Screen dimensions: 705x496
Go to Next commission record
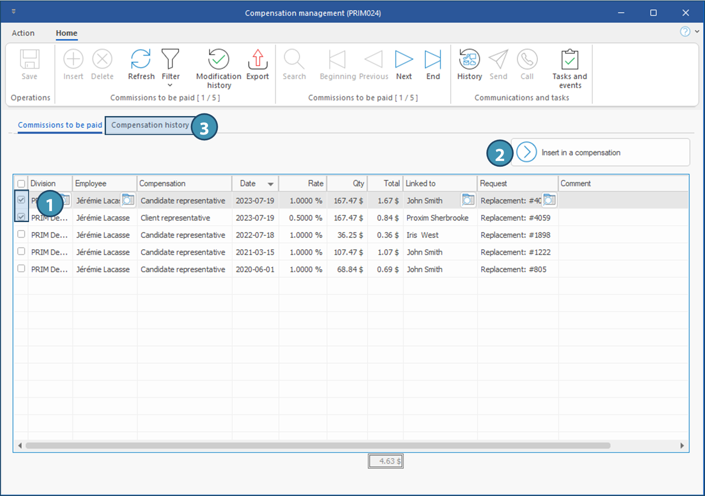[404, 60]
